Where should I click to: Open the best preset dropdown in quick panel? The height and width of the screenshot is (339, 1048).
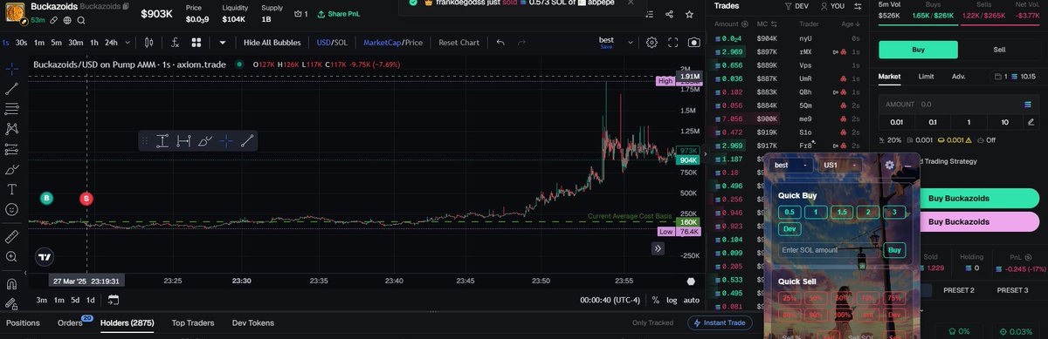pyautogui.click(x=792, y=165)
